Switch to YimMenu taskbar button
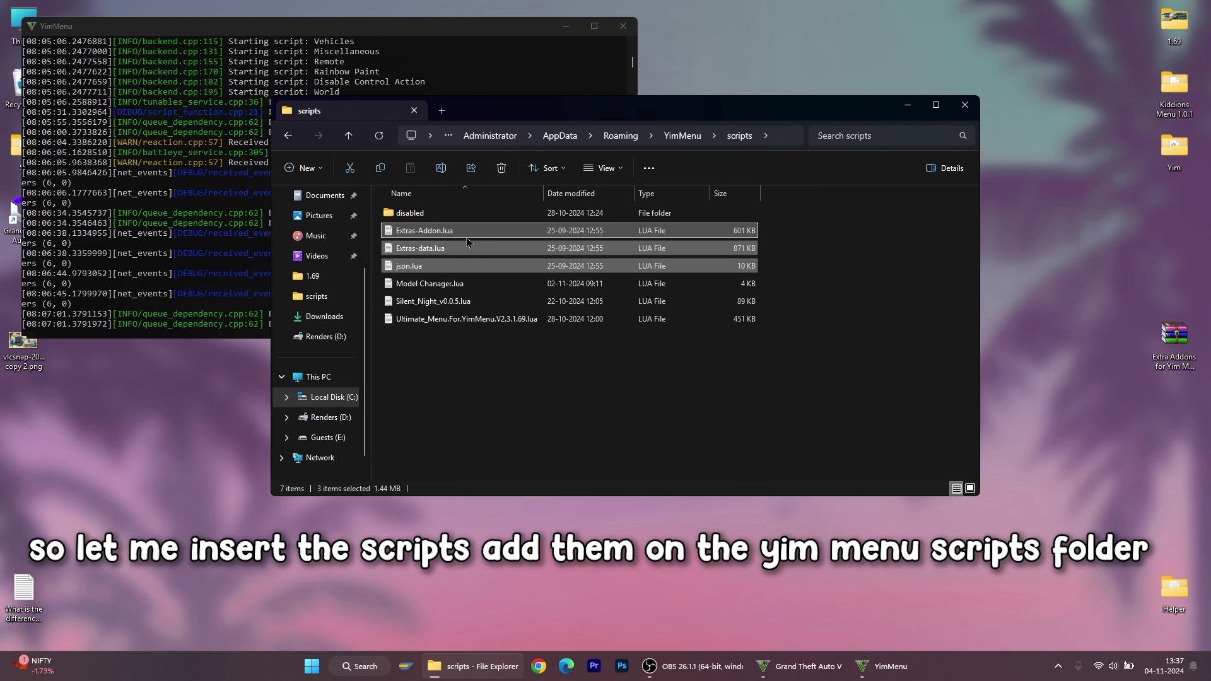Screen dimensions: 1211x681 [882, 666]
